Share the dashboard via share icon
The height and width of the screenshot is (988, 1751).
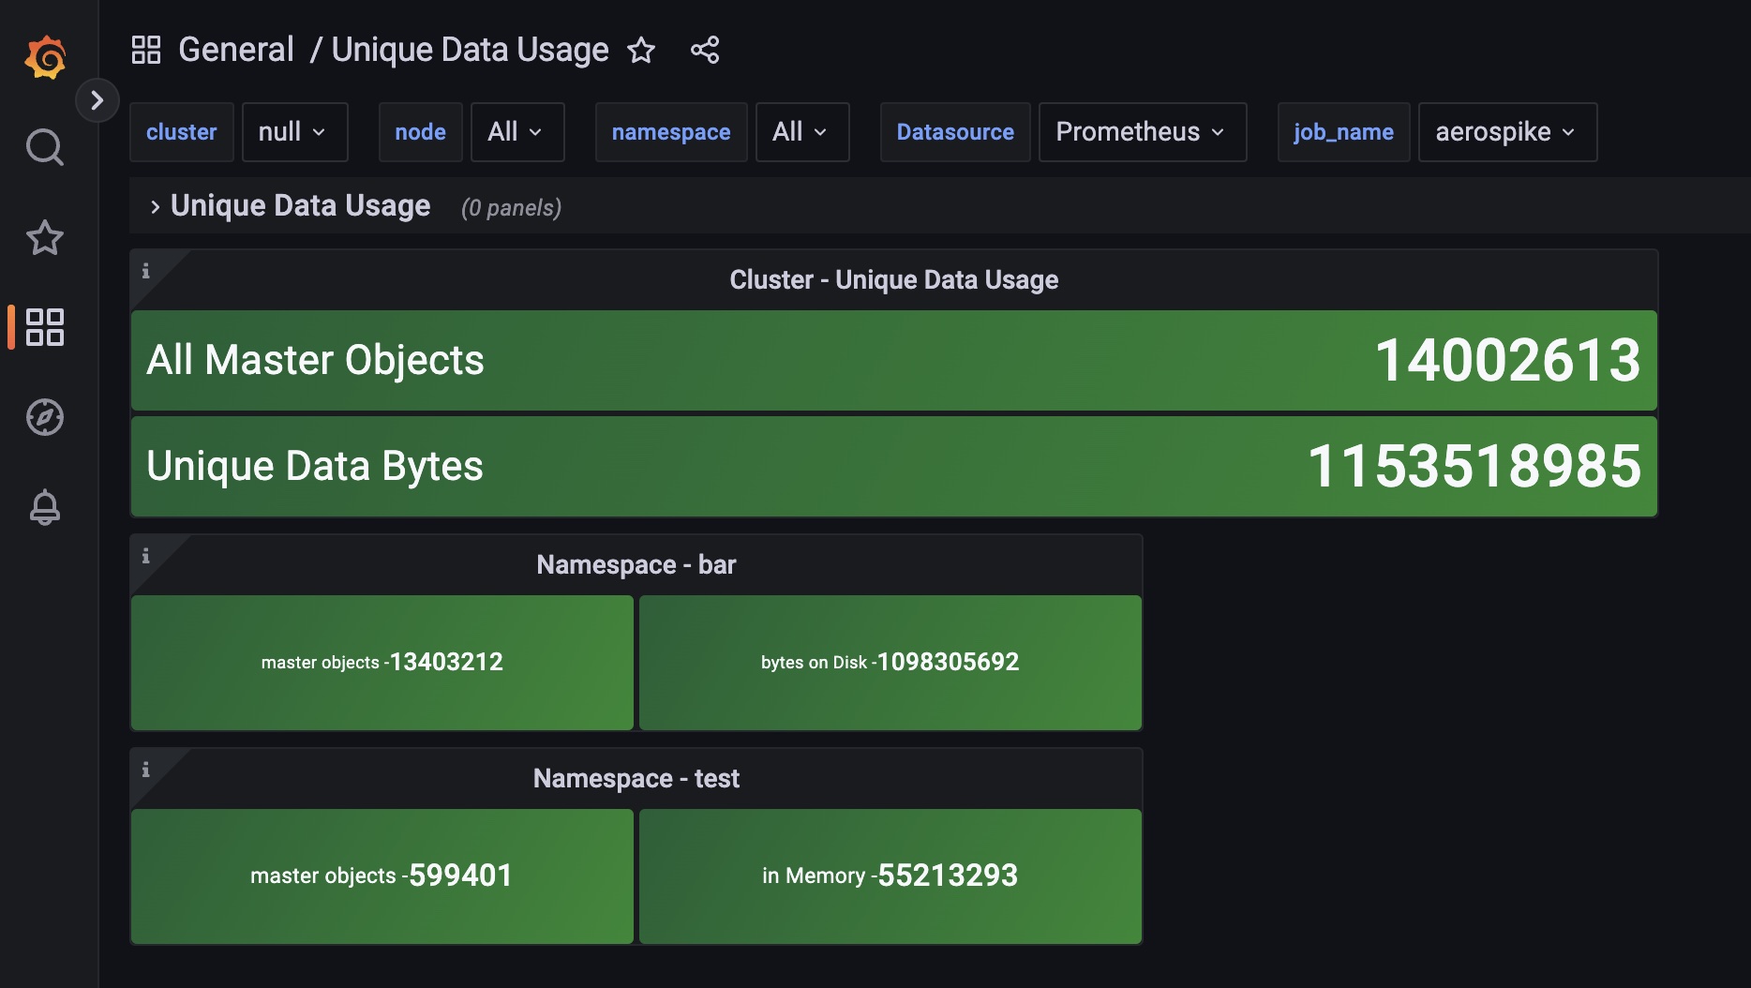[705, 50]
